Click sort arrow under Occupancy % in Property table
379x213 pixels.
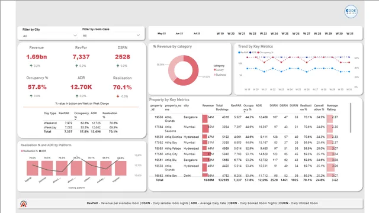pyautogui.click(x=245, y=112)
